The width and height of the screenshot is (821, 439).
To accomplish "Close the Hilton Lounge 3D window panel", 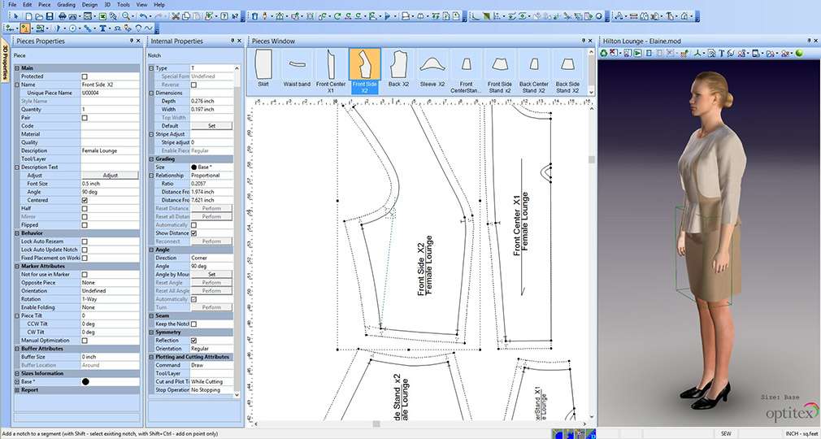I will [x=818, y=41].
